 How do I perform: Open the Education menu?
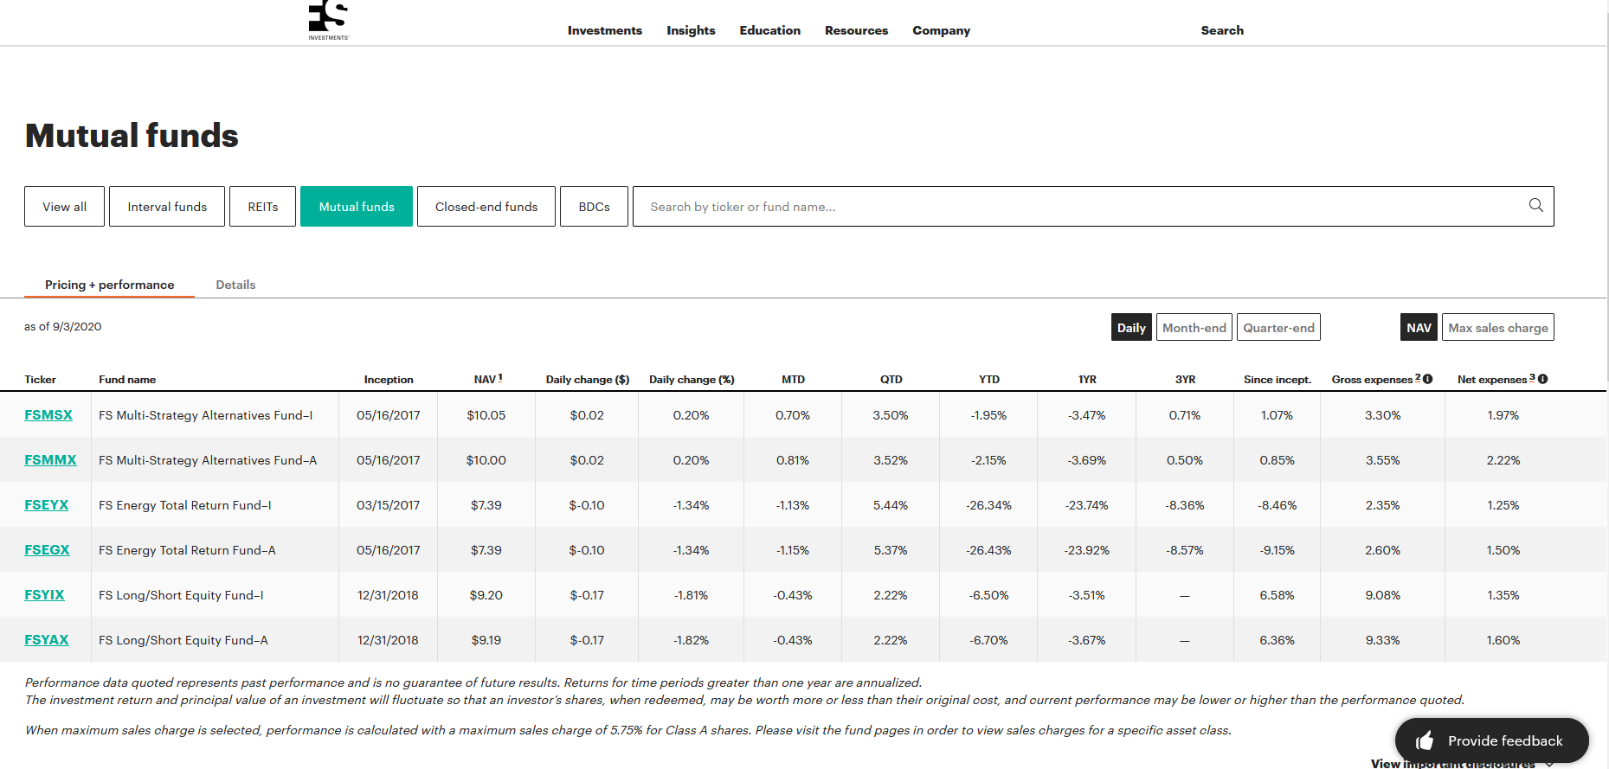769,30
